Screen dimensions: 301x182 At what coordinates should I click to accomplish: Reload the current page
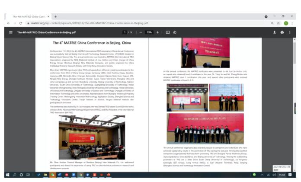click(21, 23)
